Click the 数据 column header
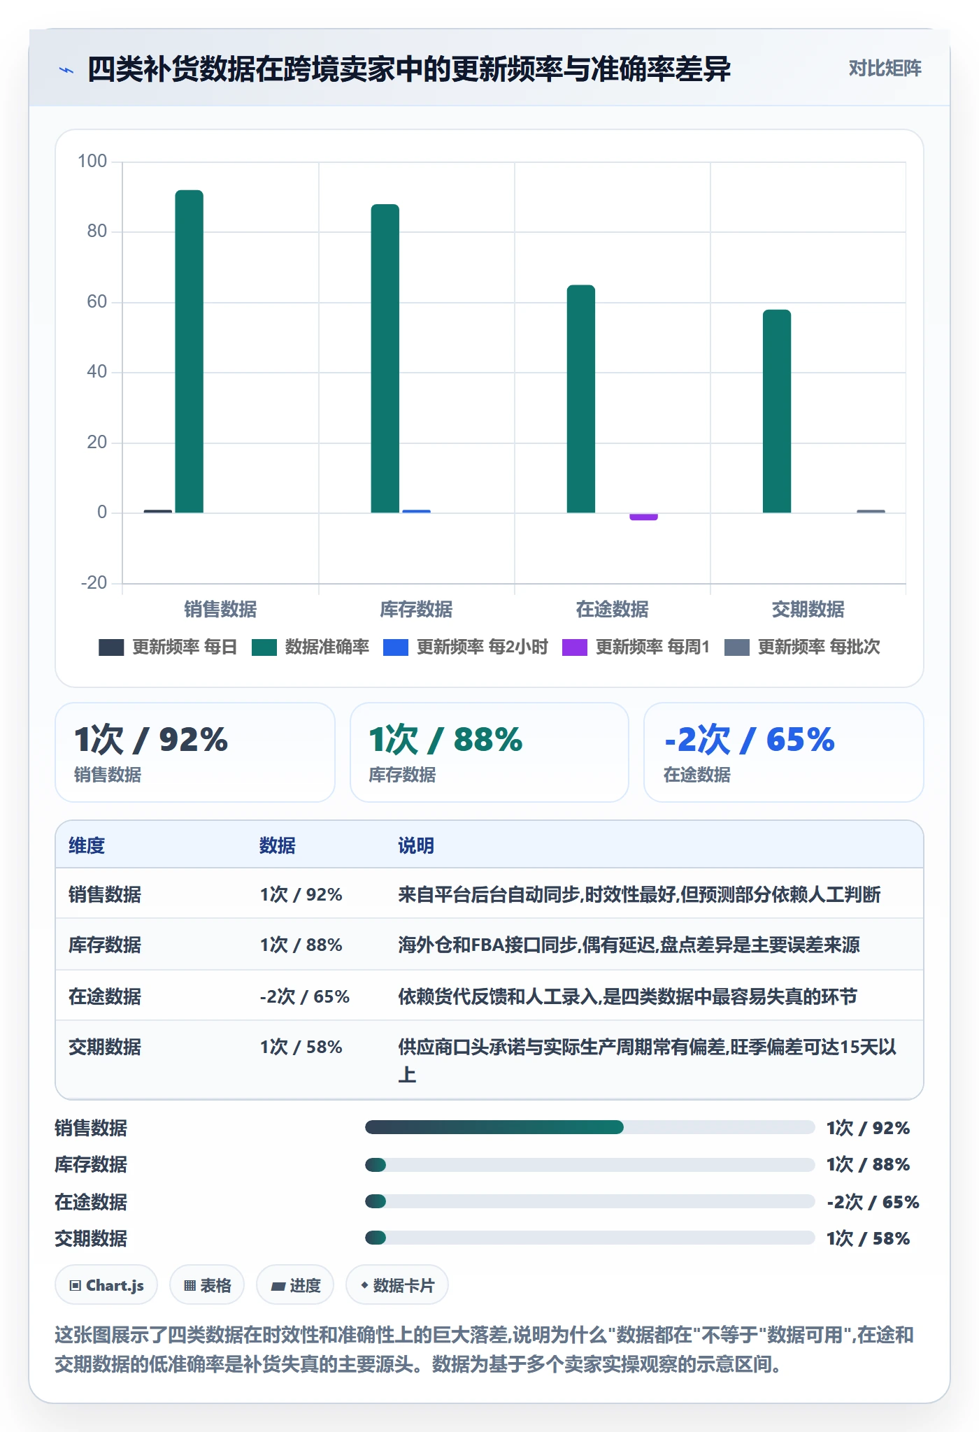The image size is (979, 1432). click(277, 845)
